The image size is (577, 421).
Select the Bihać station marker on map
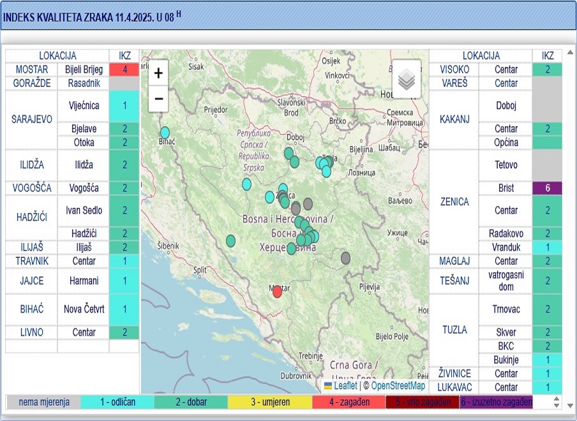tap(165, 133)
